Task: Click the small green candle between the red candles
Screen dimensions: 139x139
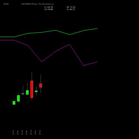Action: click(x=36, y=91)
